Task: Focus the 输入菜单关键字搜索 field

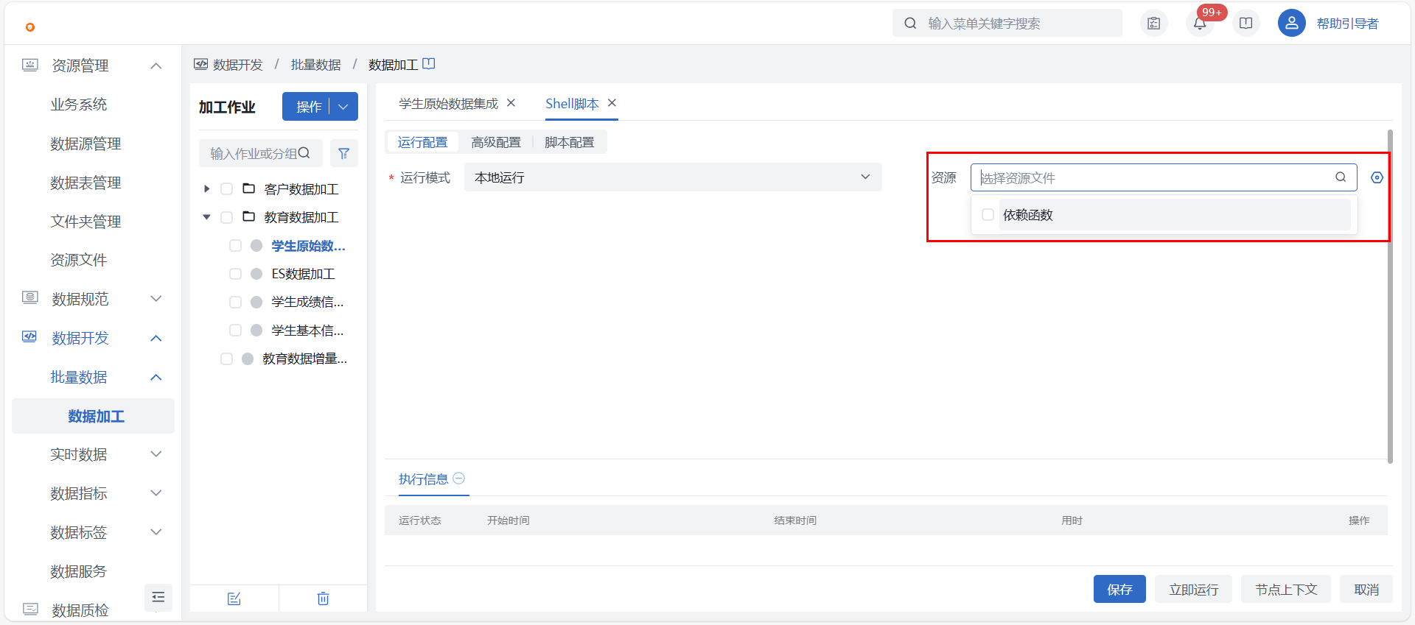Action: point(1007,24)
